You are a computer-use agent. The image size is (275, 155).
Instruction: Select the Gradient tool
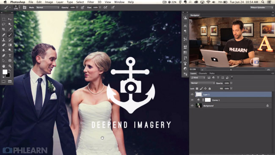tap(10, 45)
